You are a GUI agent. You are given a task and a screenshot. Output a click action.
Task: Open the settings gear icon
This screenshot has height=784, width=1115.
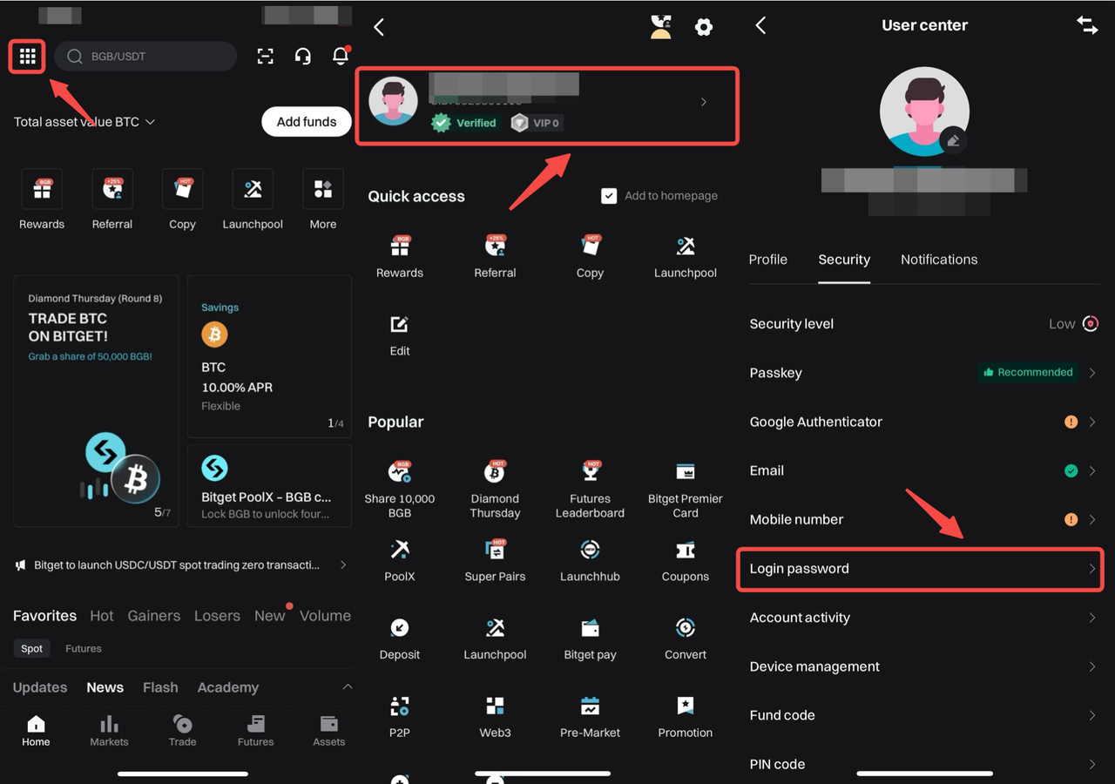pyautogui.click(x=704, y=27)
